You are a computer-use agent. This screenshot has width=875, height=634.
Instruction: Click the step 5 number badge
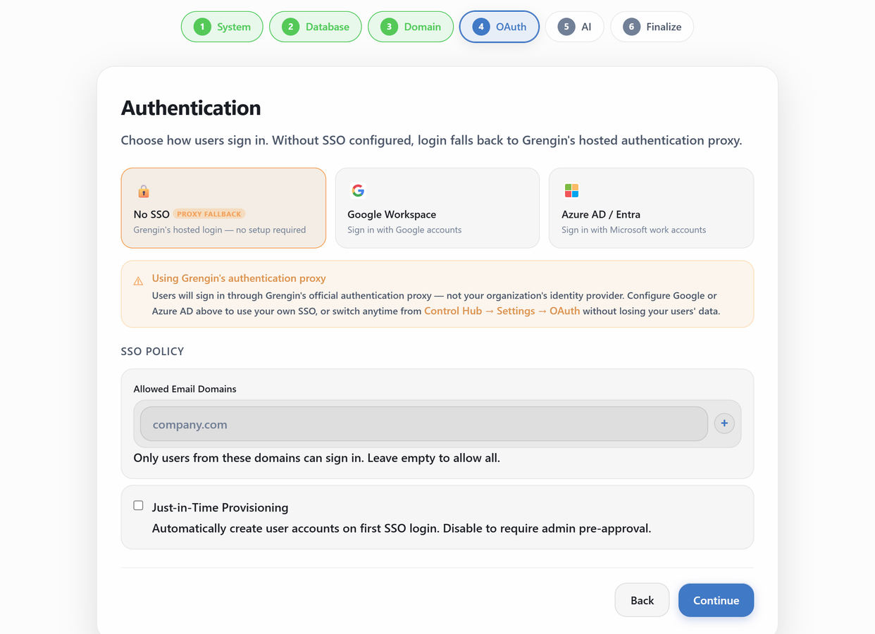tap(566, 27)
